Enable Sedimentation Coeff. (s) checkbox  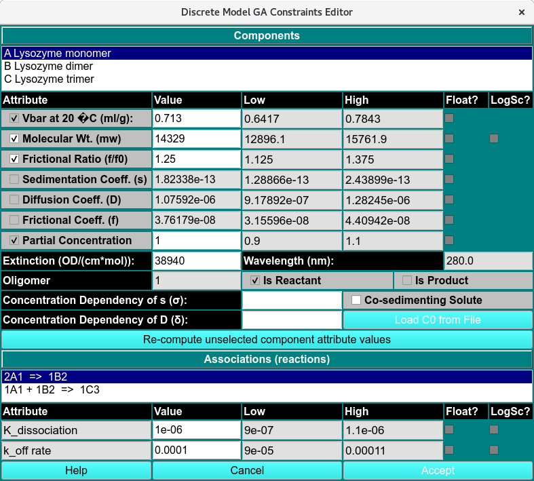(x=14, y=179)
